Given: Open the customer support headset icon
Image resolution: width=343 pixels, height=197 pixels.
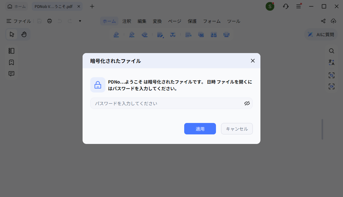Looking at the screenshot, I should pyautogui.click(x=286, y=6).
